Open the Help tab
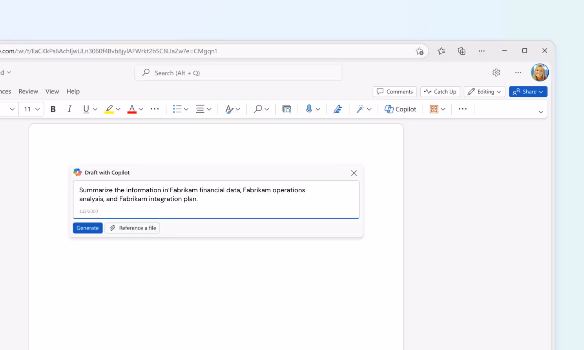584x350 pixels. tap(73, 91)
